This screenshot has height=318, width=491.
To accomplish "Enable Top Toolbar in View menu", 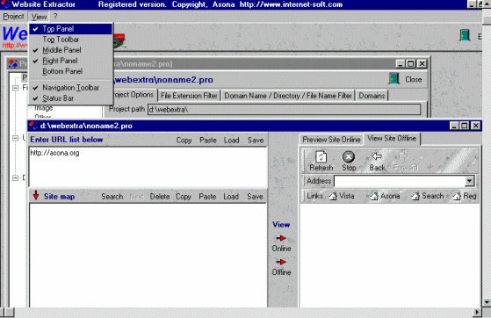I will pos(71,40).
